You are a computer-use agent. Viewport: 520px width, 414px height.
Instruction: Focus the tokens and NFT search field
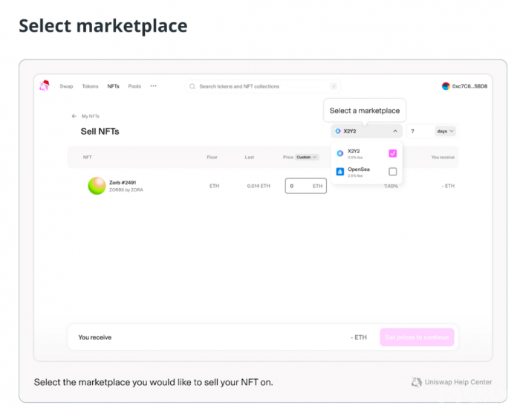pos(263,86)
